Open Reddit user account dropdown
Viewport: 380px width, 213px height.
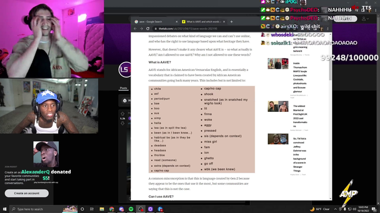coord(366,18)
